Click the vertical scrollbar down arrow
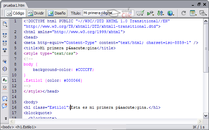The width and height of the screenshot is (209, 130). click(206, 116)
